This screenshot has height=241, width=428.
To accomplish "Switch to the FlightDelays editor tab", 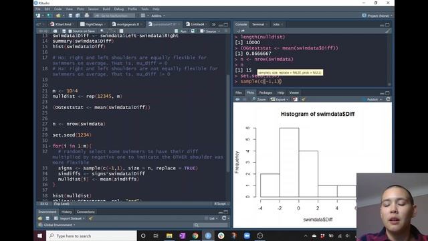I will coord(94,24).
